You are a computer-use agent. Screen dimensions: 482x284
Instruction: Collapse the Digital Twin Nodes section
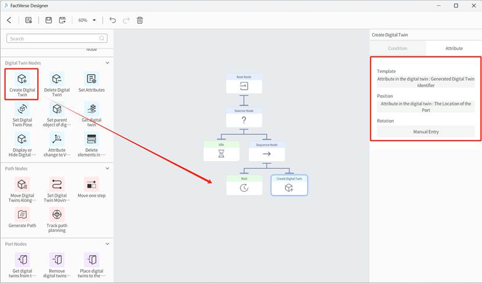[107, 63]
